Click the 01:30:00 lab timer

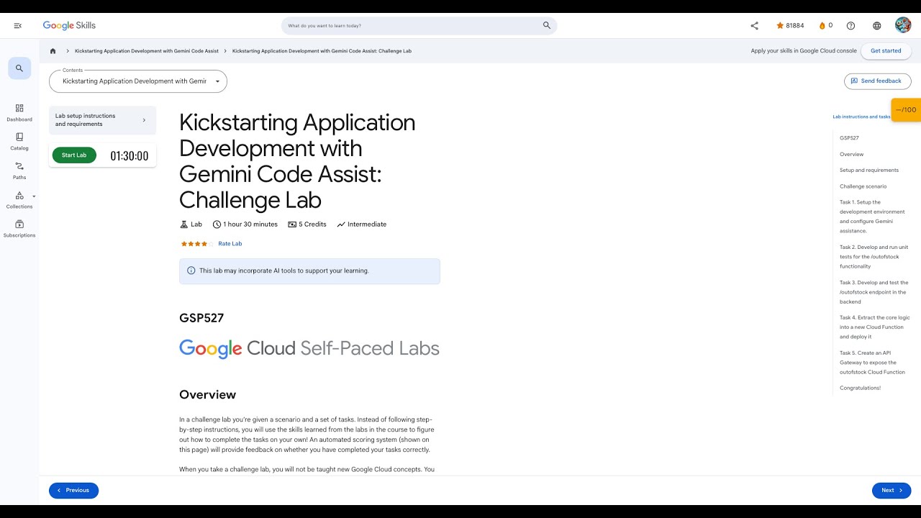(130, 155)
